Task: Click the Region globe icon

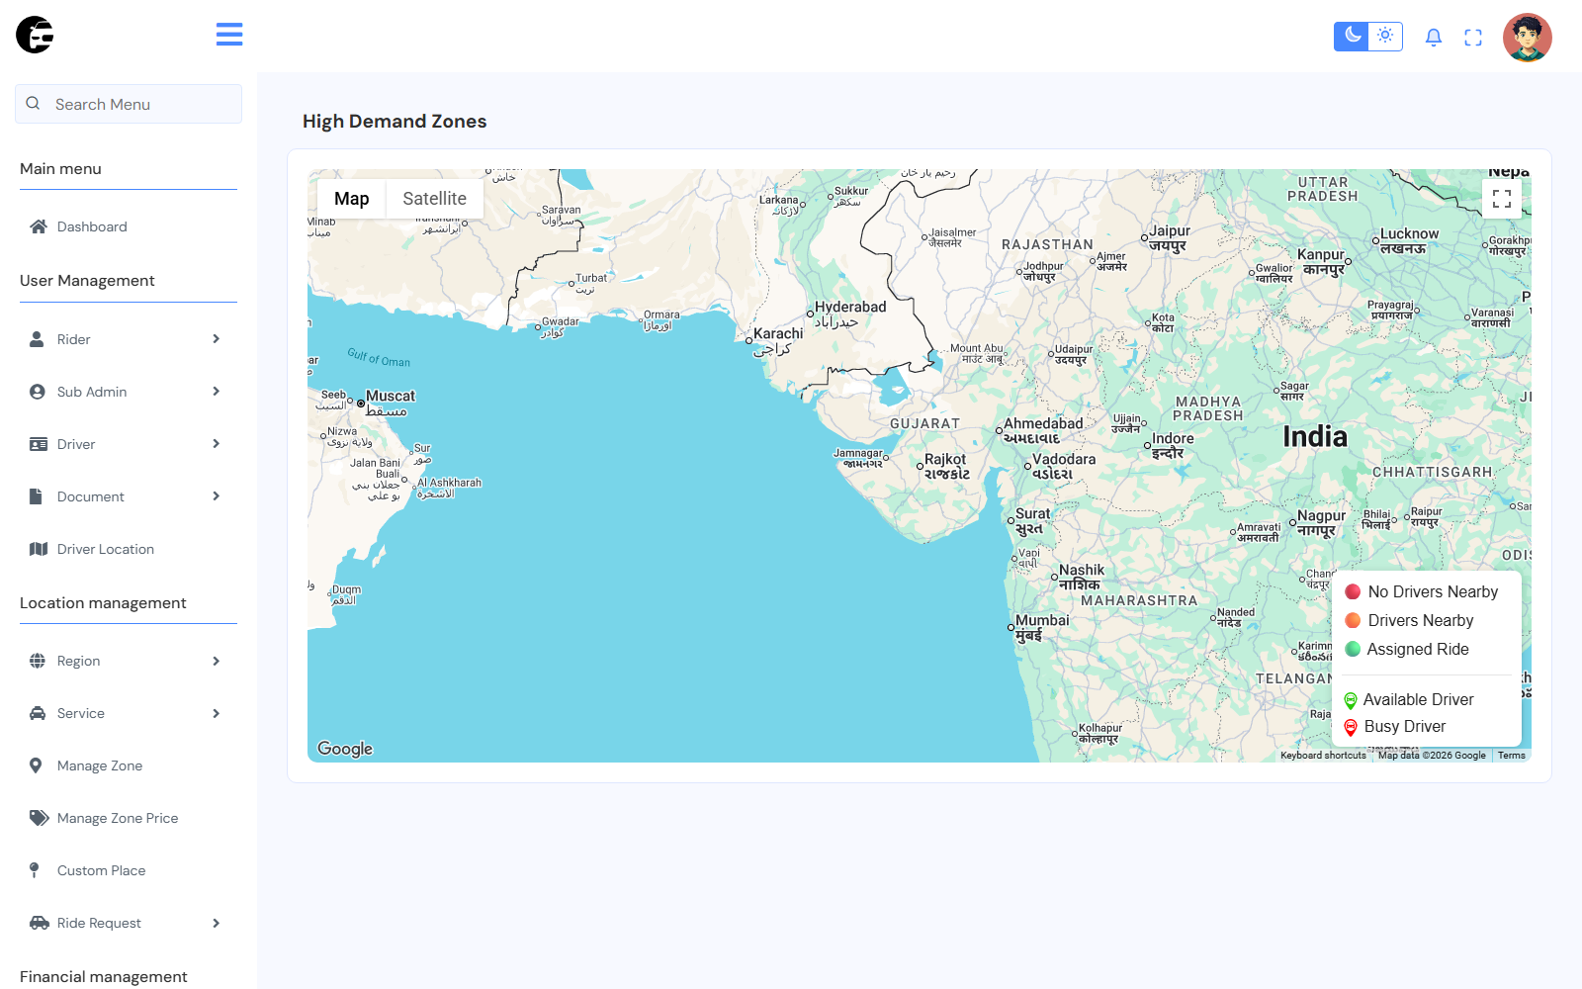Action: click(38, 661)
